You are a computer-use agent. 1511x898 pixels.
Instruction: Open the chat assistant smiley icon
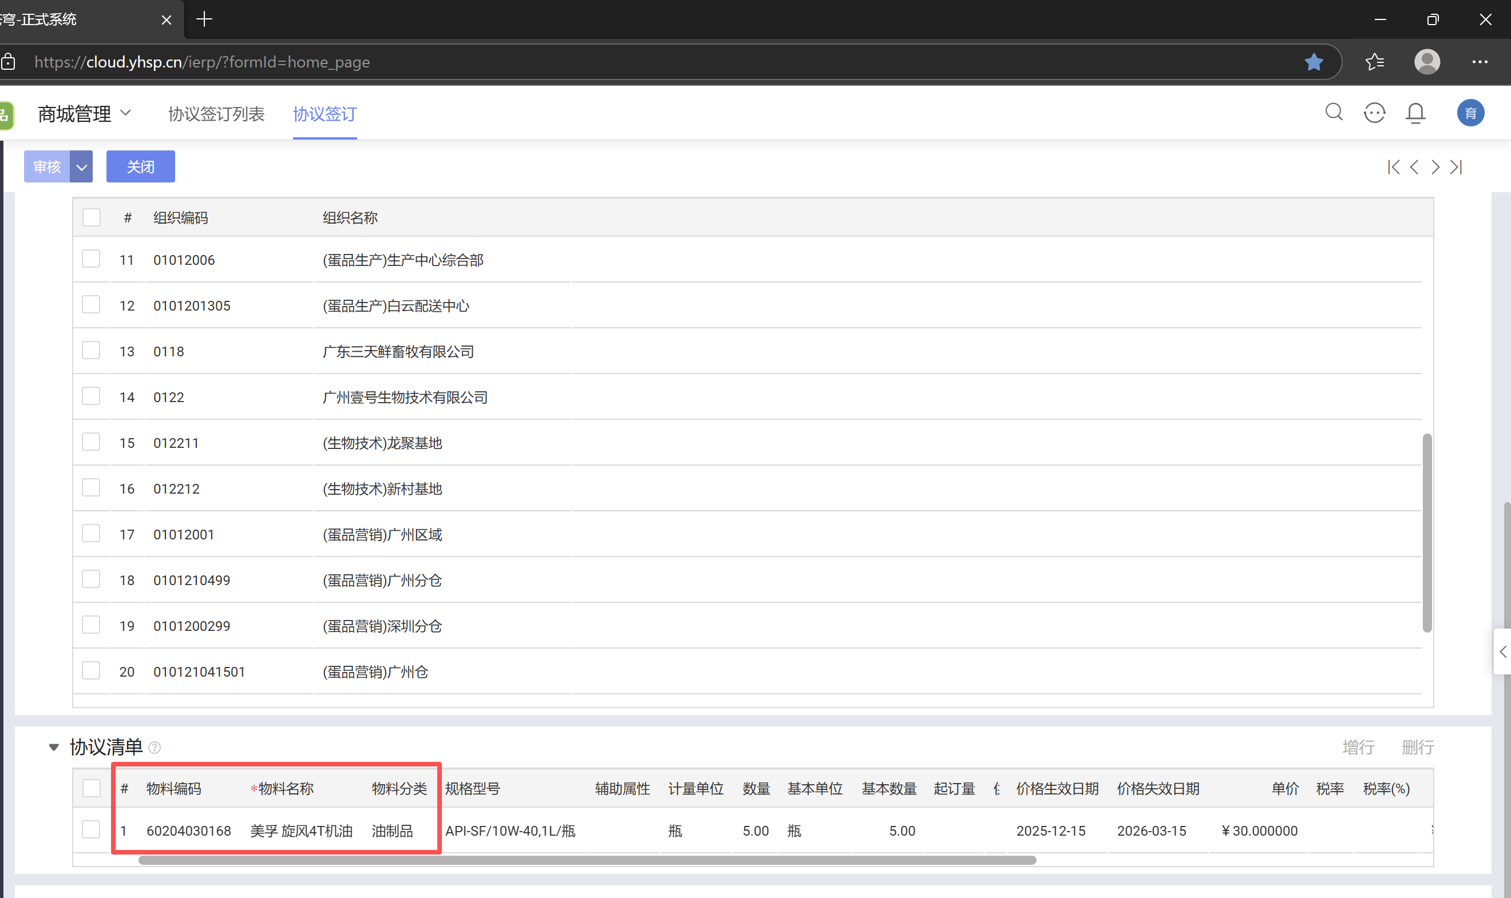(1374, 113)
